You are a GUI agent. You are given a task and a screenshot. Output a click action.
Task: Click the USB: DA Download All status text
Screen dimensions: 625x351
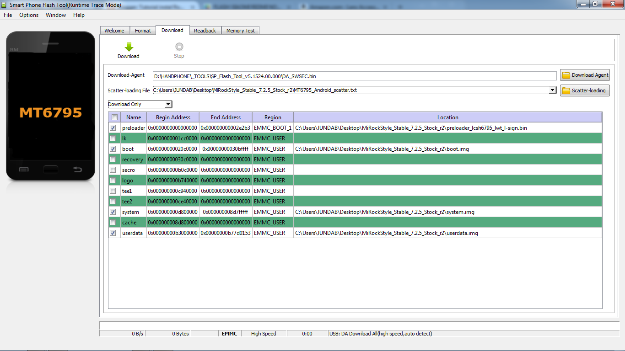[x=380, y=334]
